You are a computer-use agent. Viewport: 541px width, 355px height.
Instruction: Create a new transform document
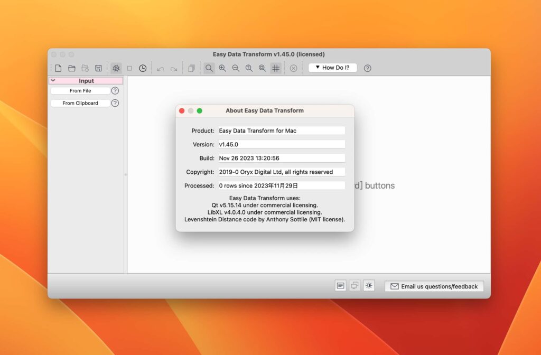58,68
